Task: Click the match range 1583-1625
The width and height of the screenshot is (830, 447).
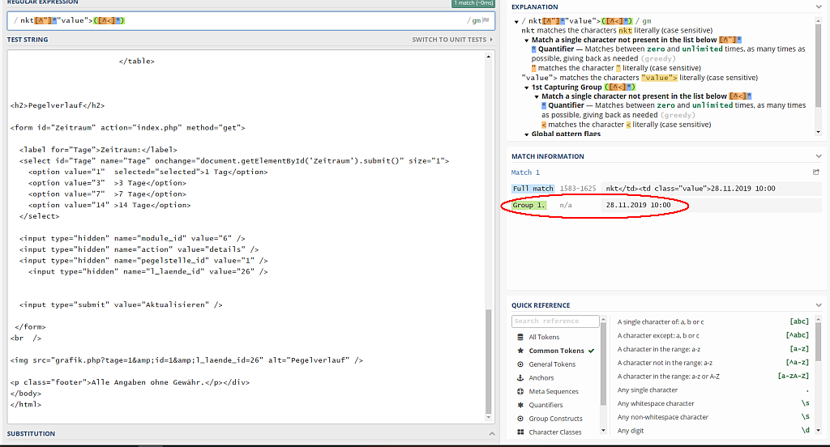Action: tap(577, 189)
